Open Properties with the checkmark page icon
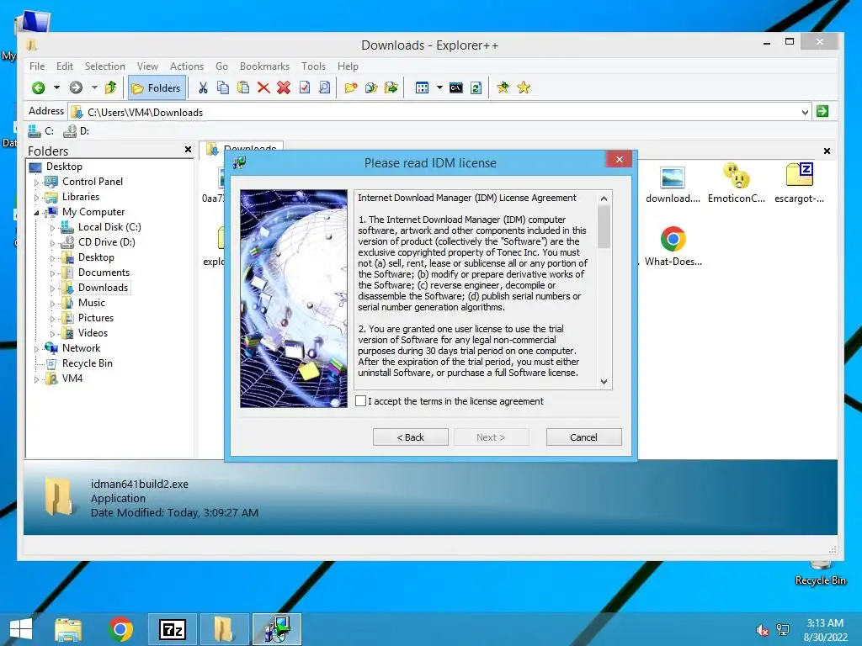The width and height of the screenshot is (862, 646). 304,87
